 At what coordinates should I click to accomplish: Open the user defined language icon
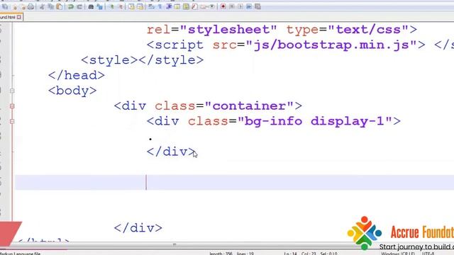pos(177,6)
